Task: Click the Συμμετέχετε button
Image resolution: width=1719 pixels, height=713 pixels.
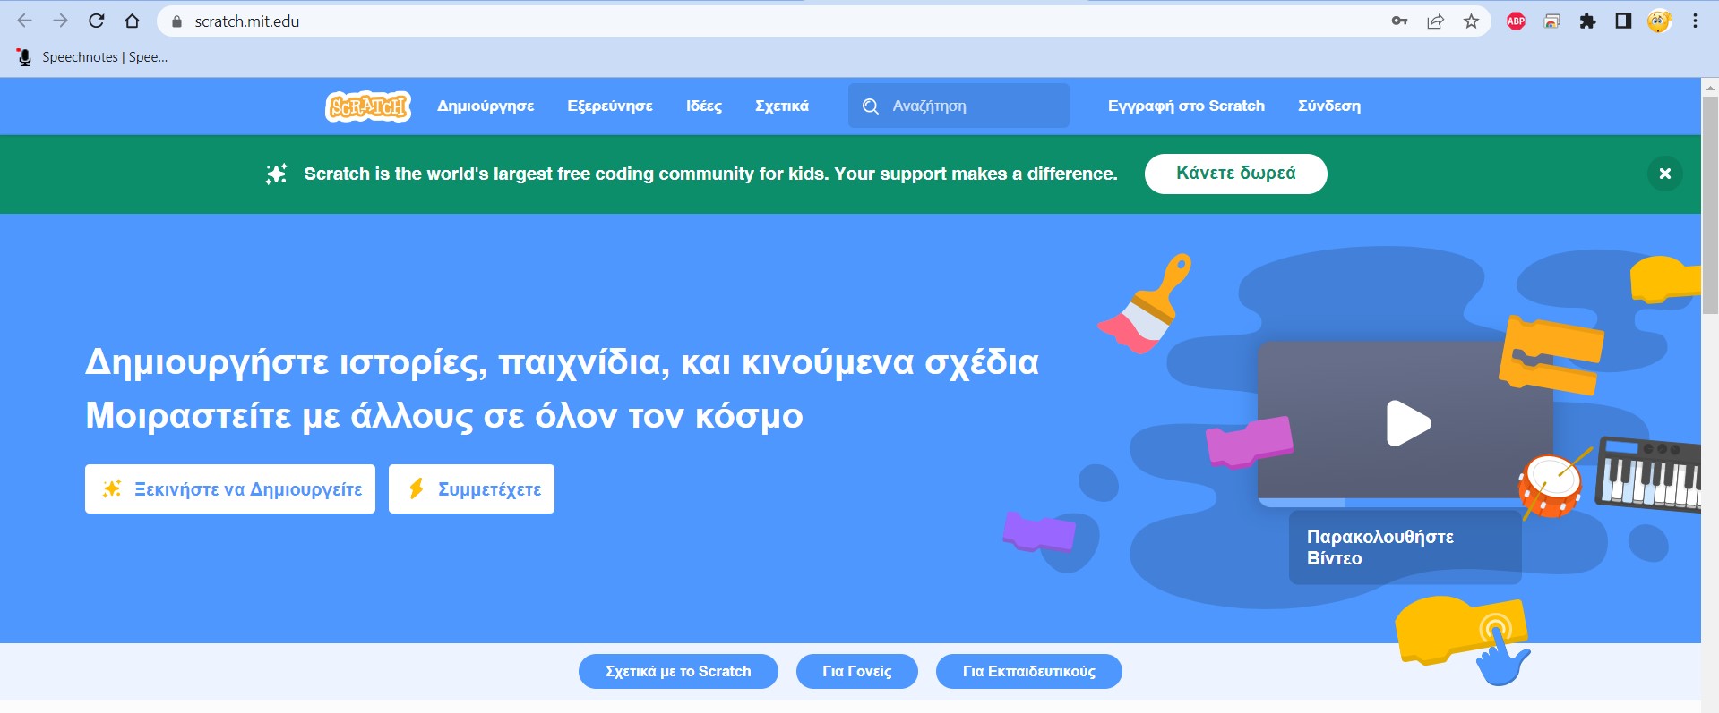Action: 471,488
